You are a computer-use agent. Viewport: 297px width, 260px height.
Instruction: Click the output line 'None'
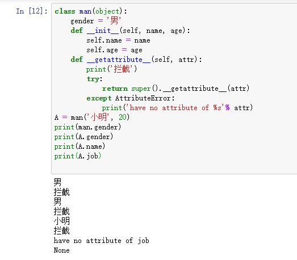click(x=61, y=250)
